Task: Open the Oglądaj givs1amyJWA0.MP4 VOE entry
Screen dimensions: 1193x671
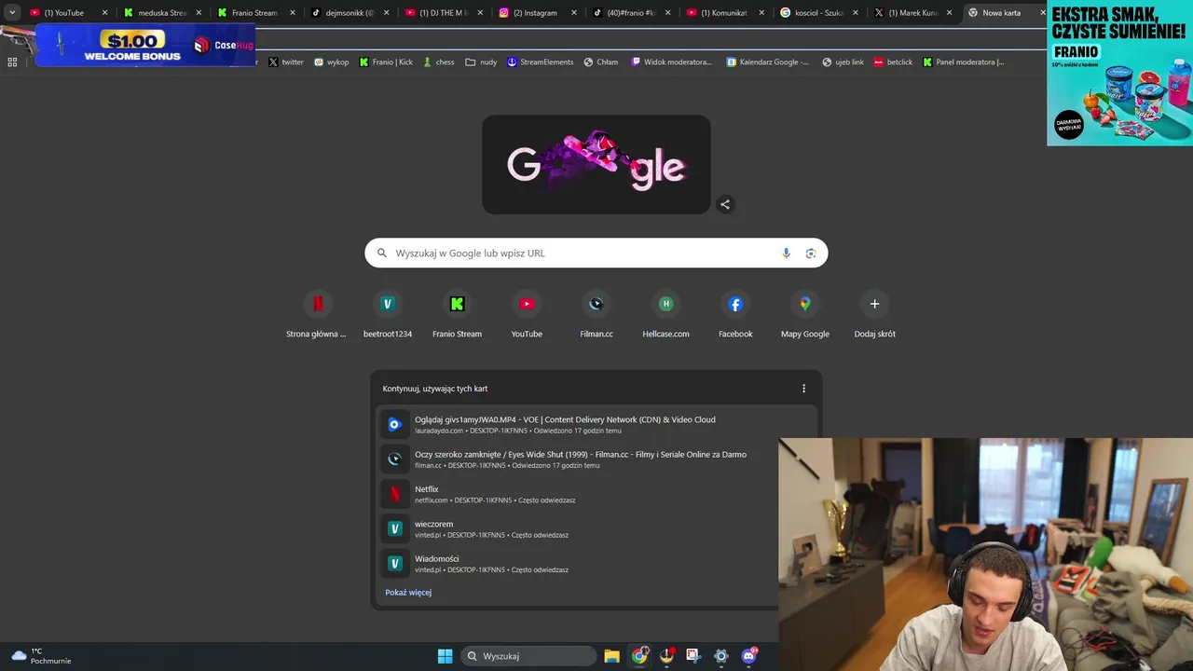Action: click(x=596, y=424)
